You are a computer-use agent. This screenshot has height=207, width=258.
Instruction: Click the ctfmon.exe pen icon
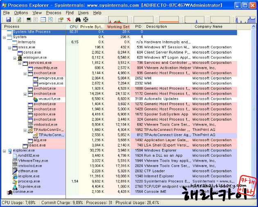click(15, 171)
